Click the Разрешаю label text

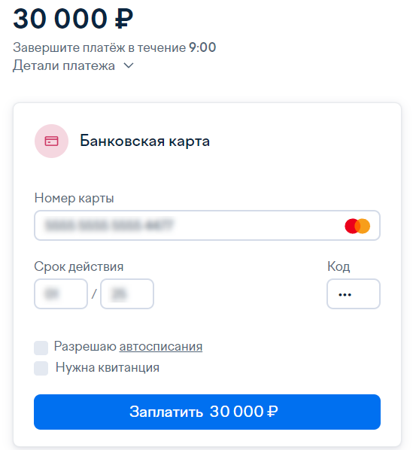(x=85, y=346)
